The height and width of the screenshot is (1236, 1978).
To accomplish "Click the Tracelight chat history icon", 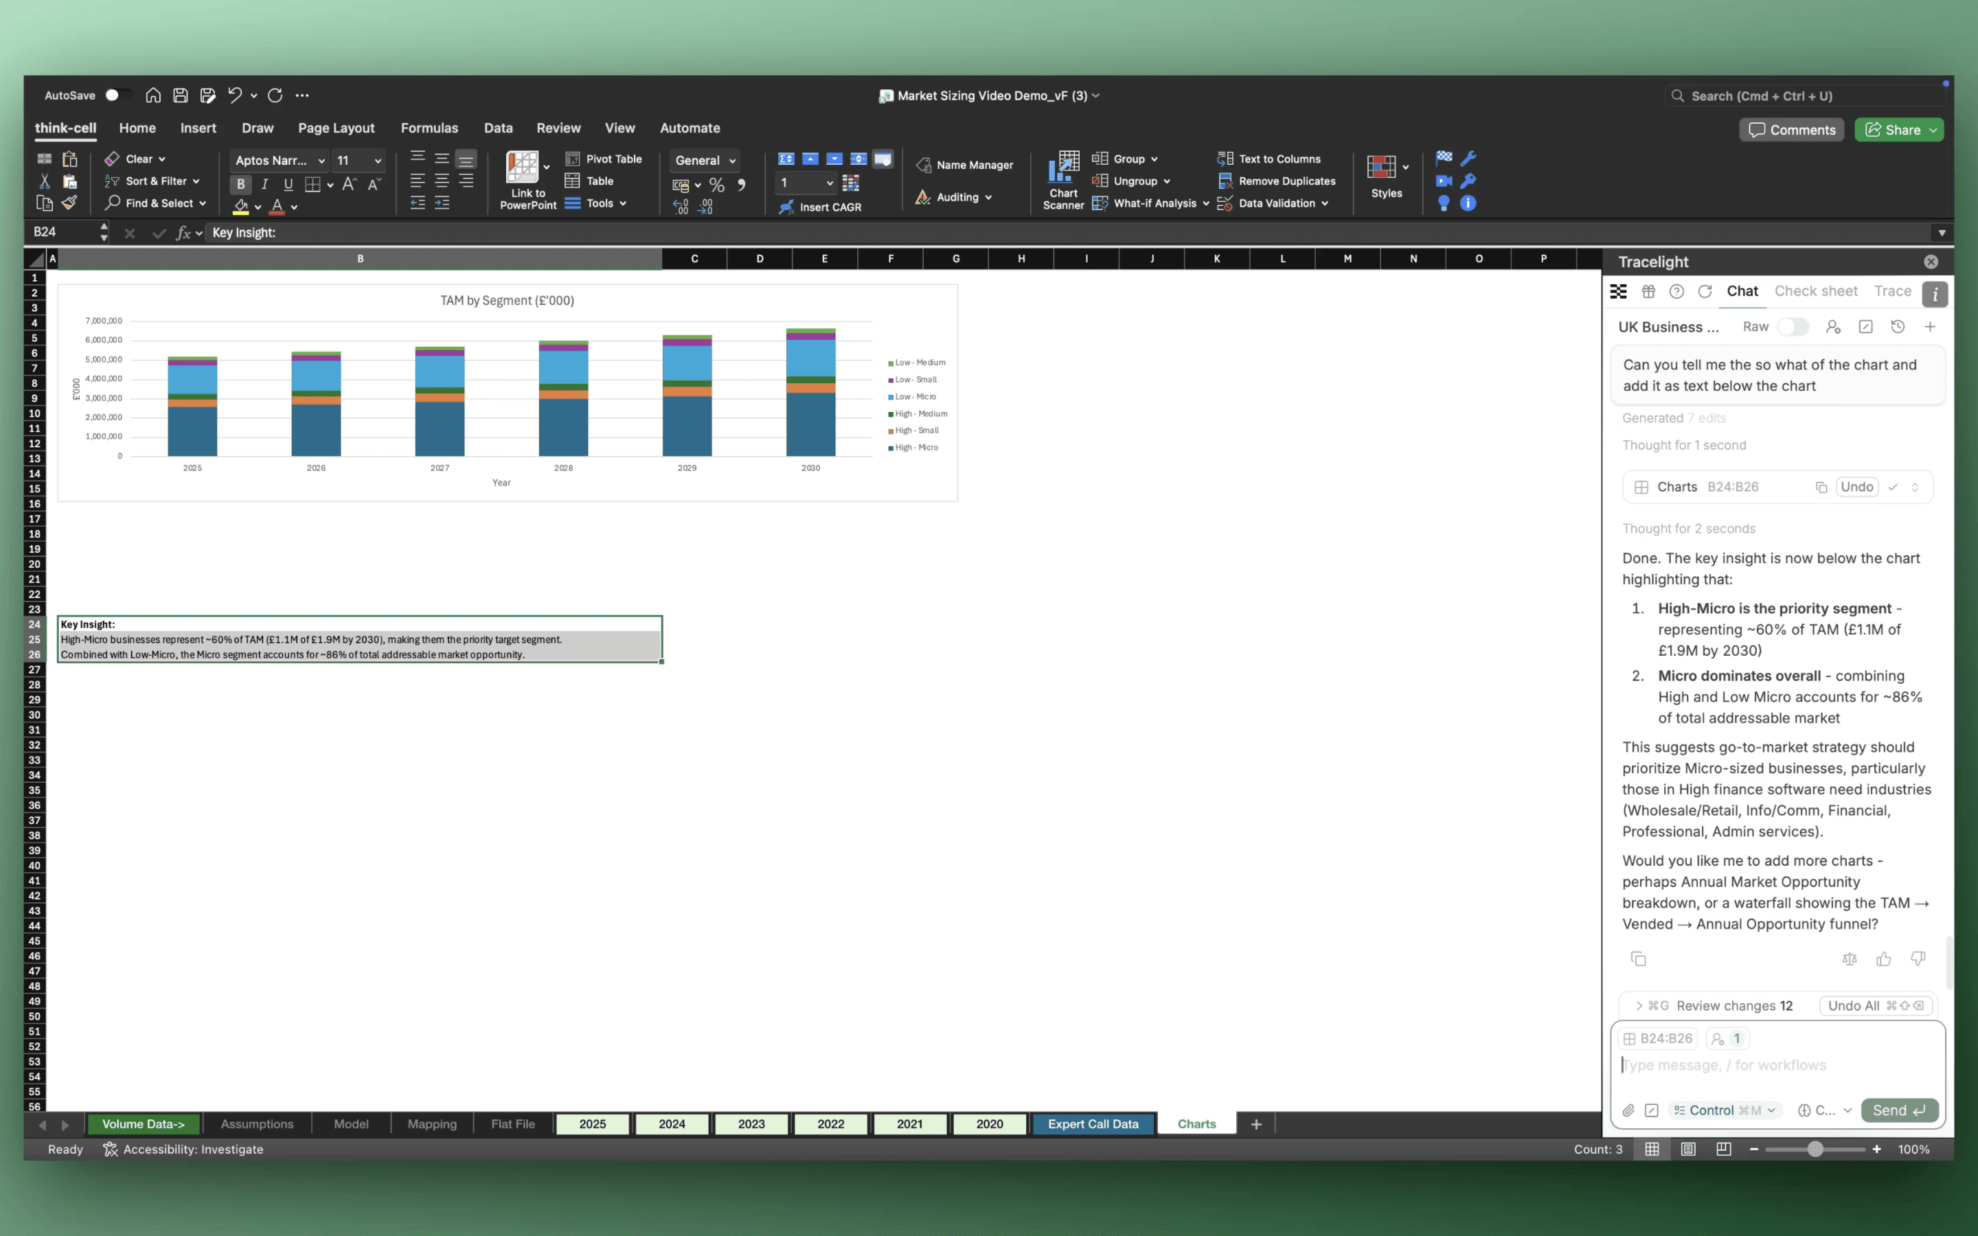I will pos(1898,327).
